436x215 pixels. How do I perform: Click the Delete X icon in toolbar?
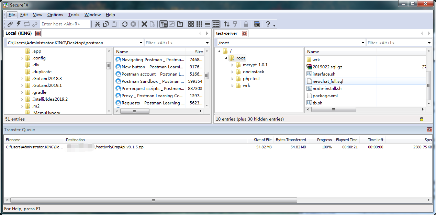(144, 24)
